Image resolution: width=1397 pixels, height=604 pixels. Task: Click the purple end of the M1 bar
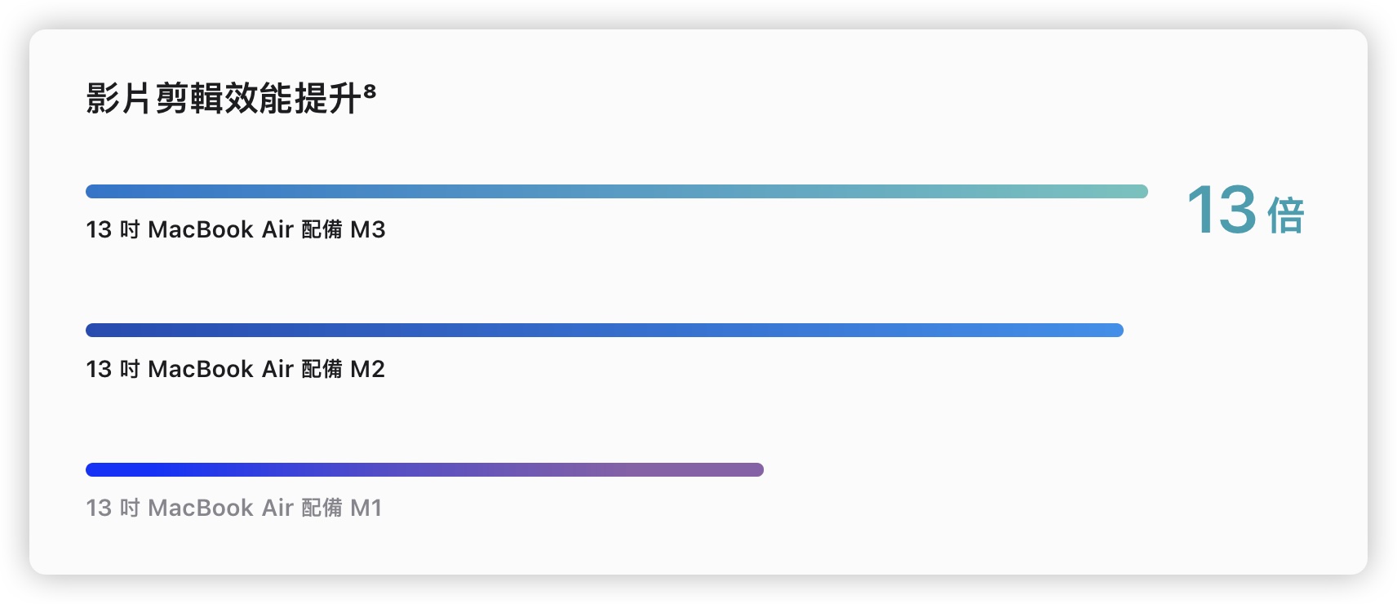747,469
